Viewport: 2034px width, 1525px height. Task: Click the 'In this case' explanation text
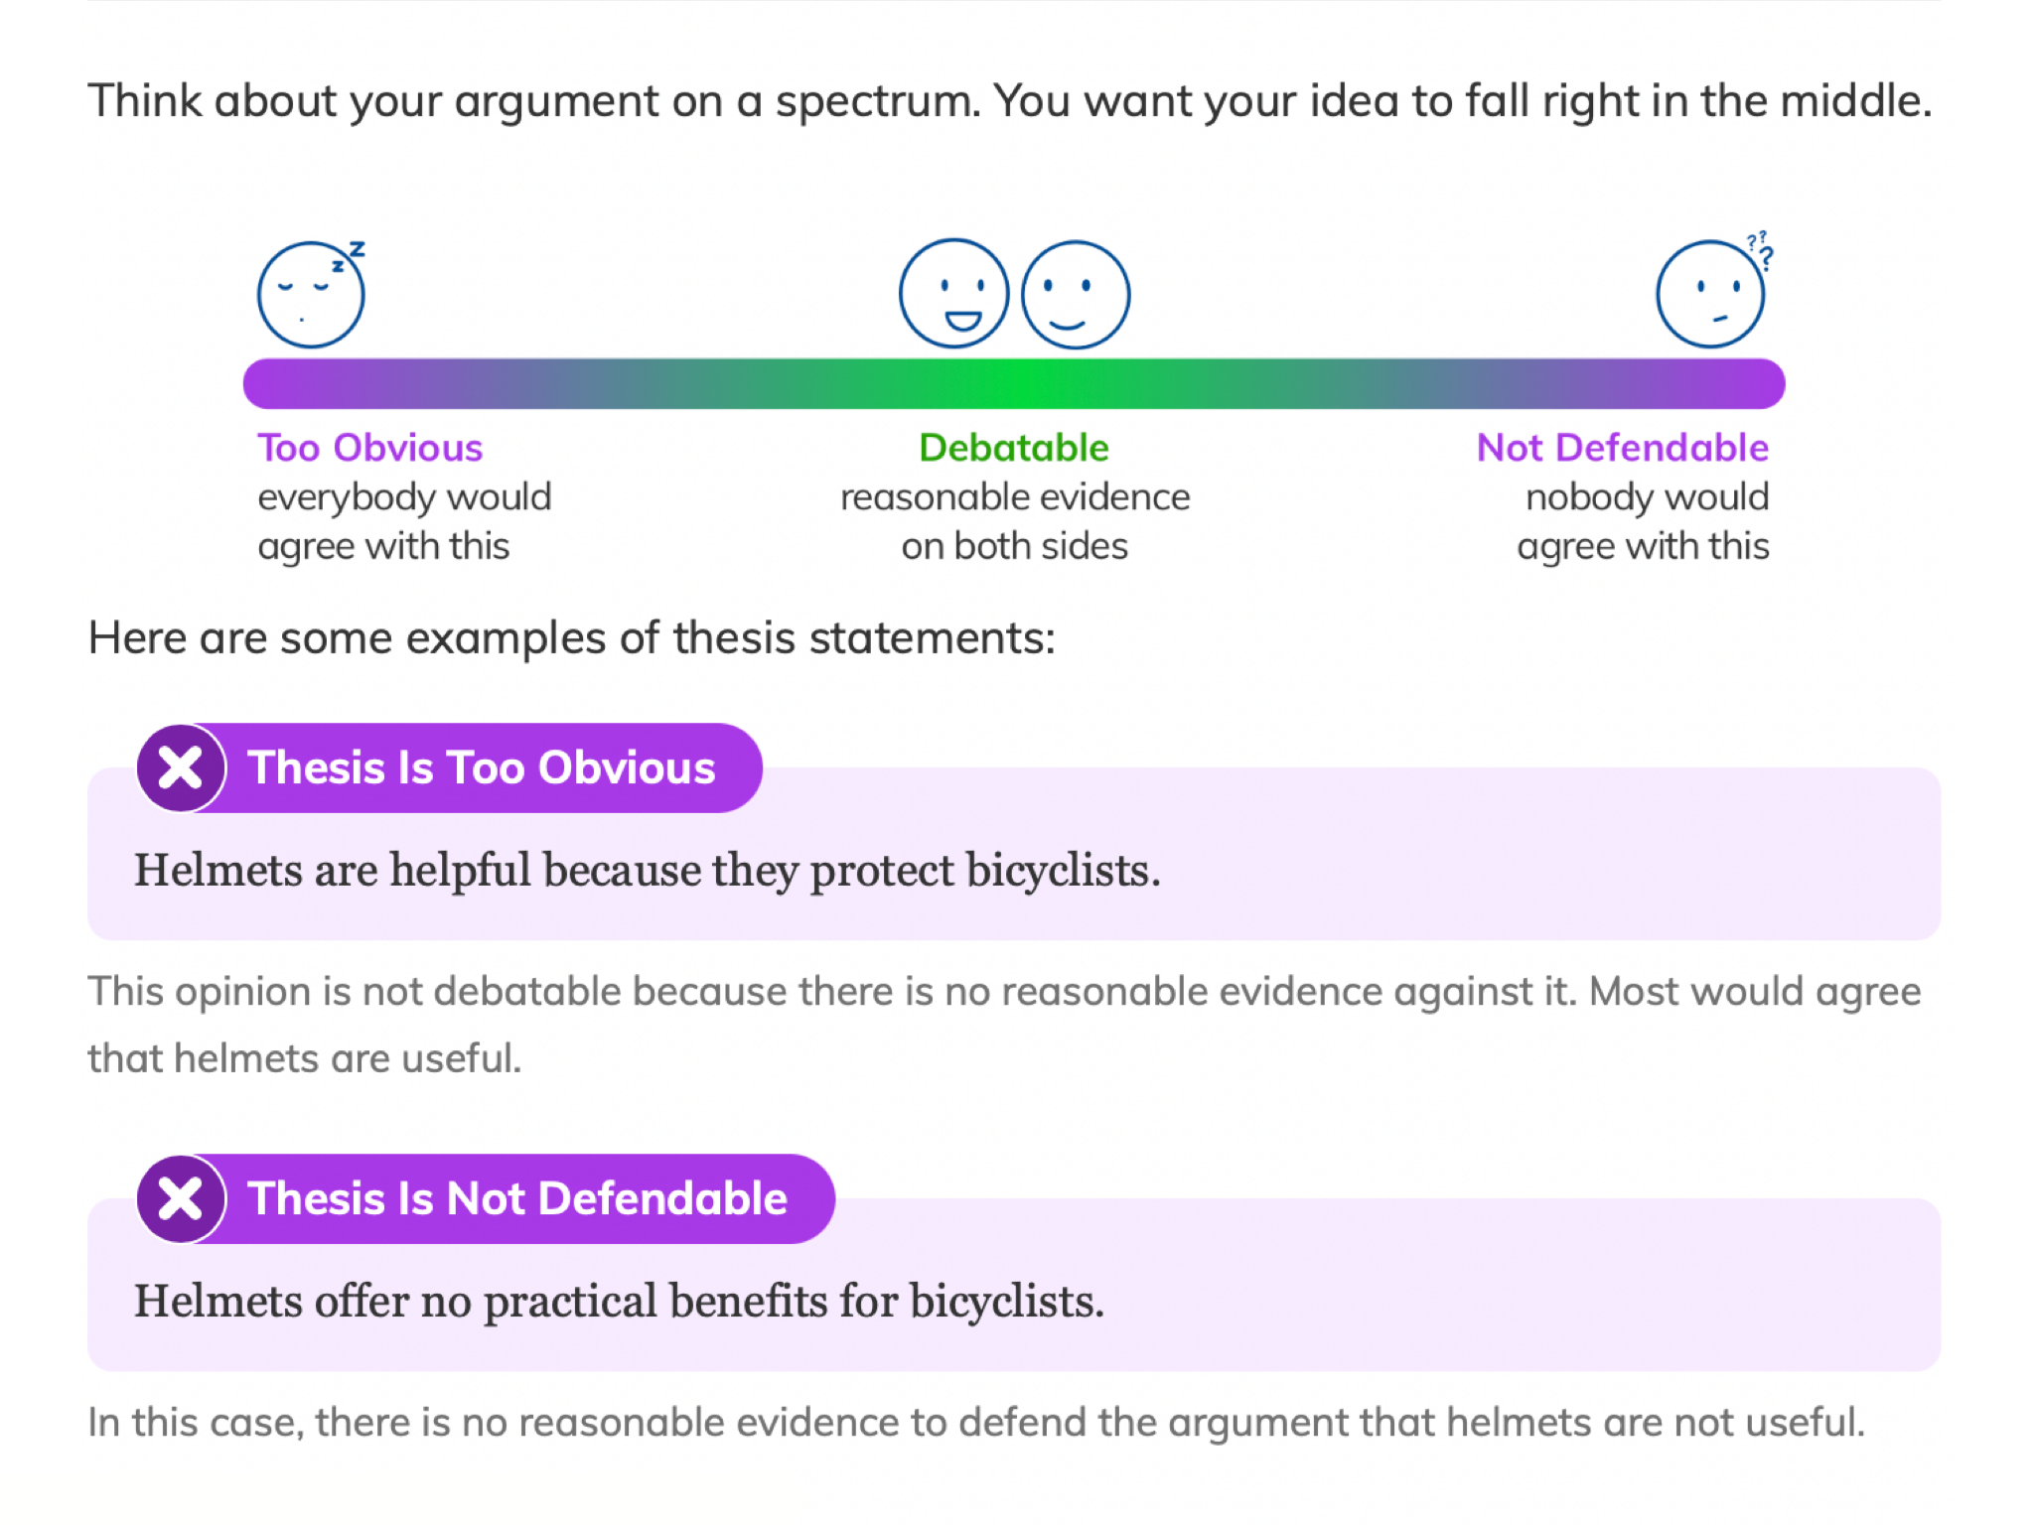(x=976, y=1423)
